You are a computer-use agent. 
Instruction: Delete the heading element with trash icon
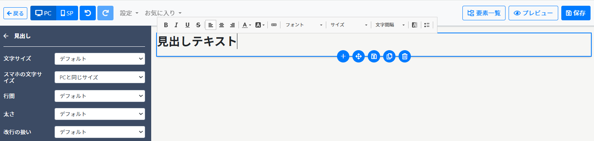[x=405, y=57]
